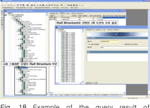Toggle the checkbox next to Rudder
Screen dimensions: 150x108
23,36
